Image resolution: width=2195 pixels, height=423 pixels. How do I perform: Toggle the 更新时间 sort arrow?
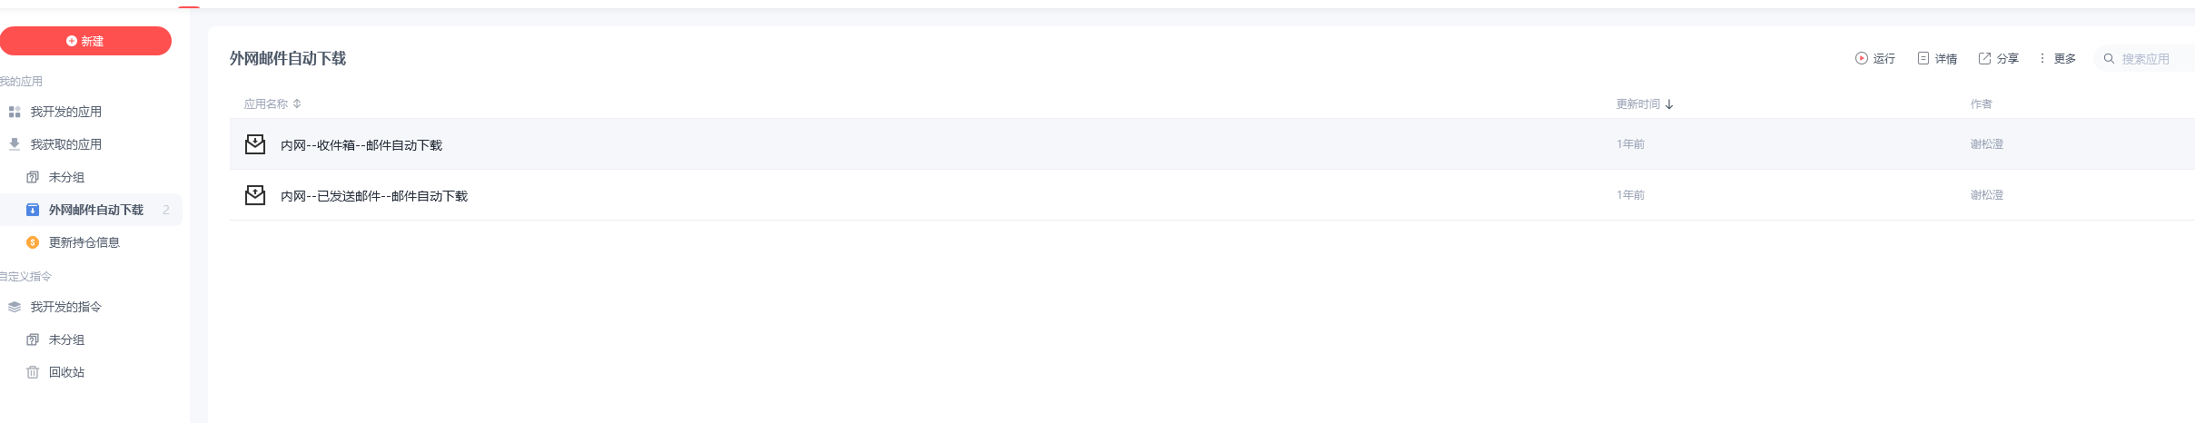(1669, 104)
